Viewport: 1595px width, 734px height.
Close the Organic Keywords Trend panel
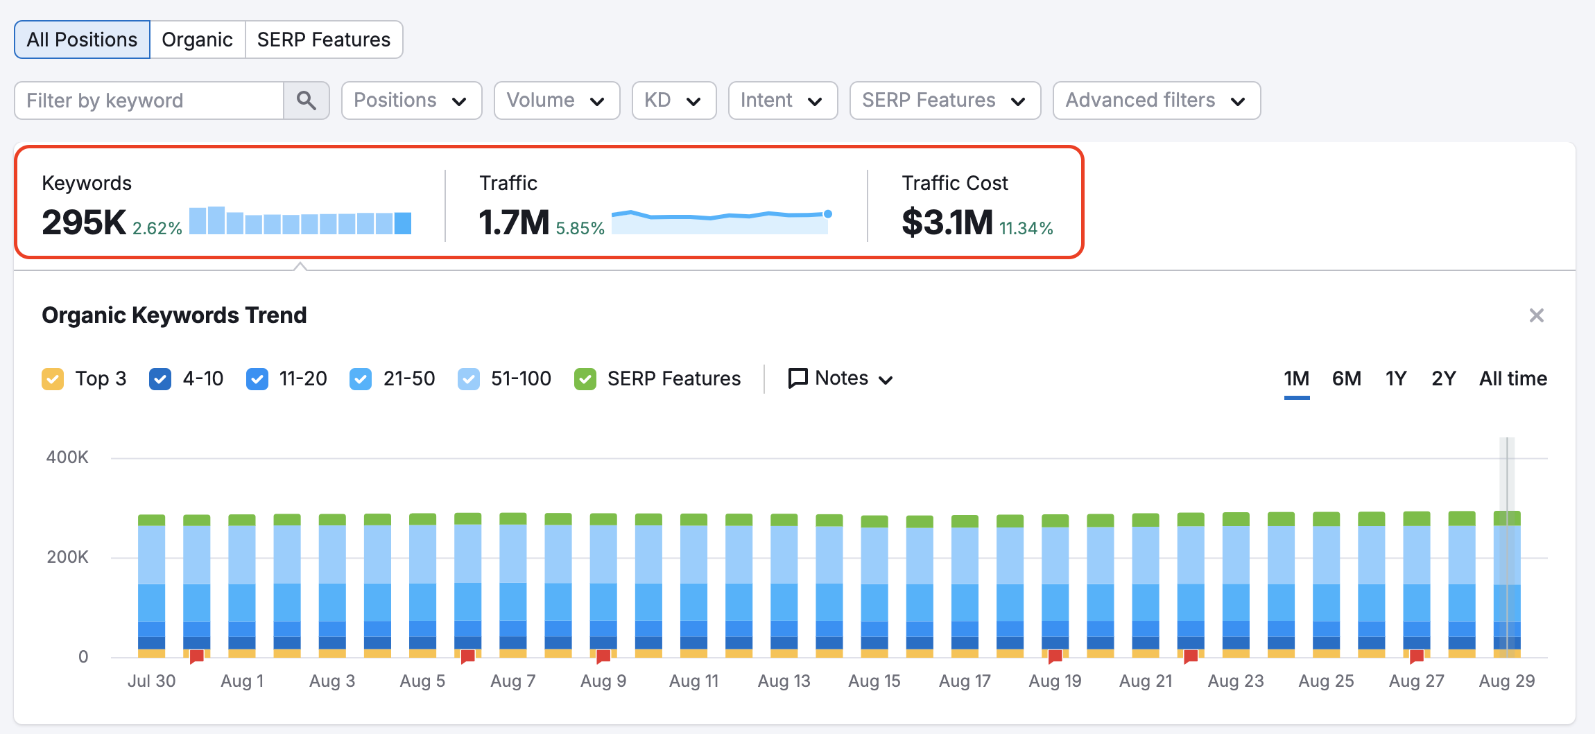click(x=1537, y=315)
